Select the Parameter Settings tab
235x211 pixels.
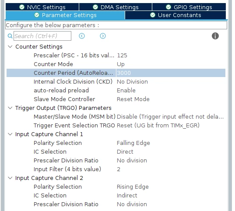[x=65, y=15]
